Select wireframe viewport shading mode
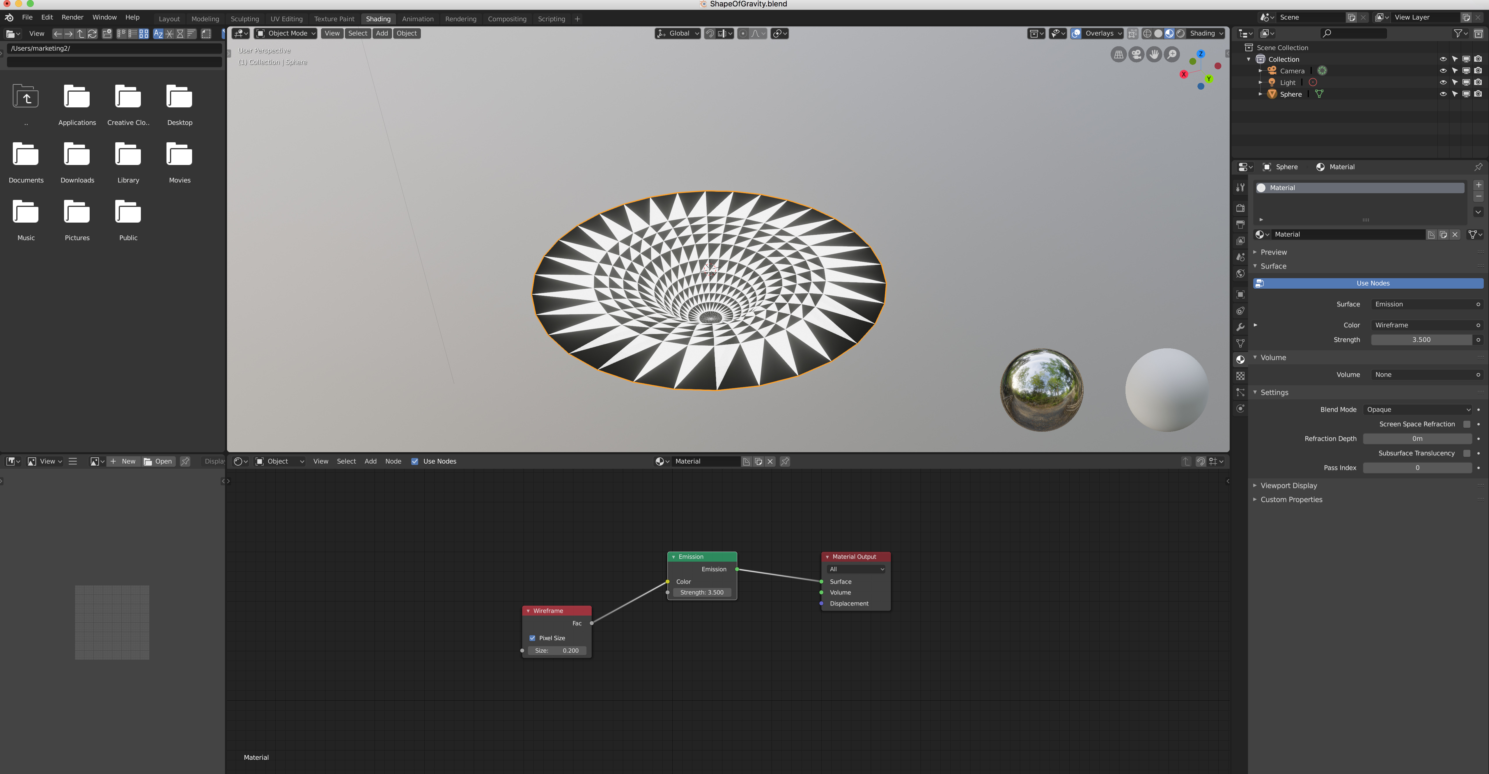 (1147, 33)
